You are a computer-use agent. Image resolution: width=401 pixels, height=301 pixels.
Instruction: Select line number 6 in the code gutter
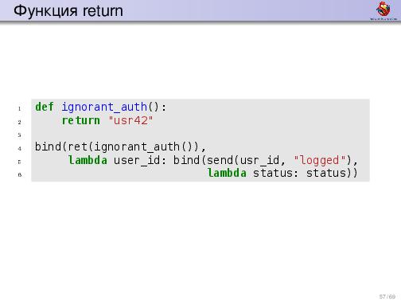19,174
